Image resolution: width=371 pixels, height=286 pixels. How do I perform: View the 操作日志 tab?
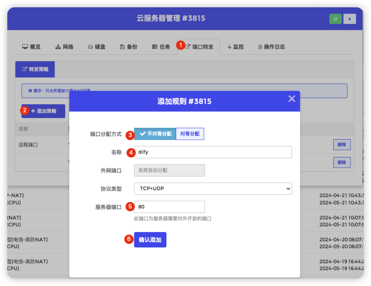coord(271,47)
